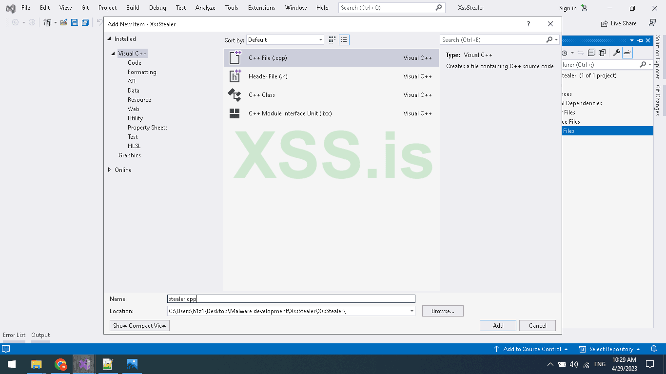Click the Open File toolbar icon
666x374 pixels.
[64, 22]
